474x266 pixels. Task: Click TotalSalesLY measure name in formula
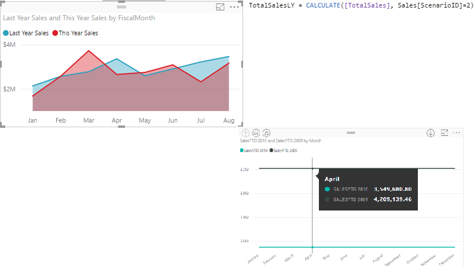pyautogui.click(x=271, y=5)
